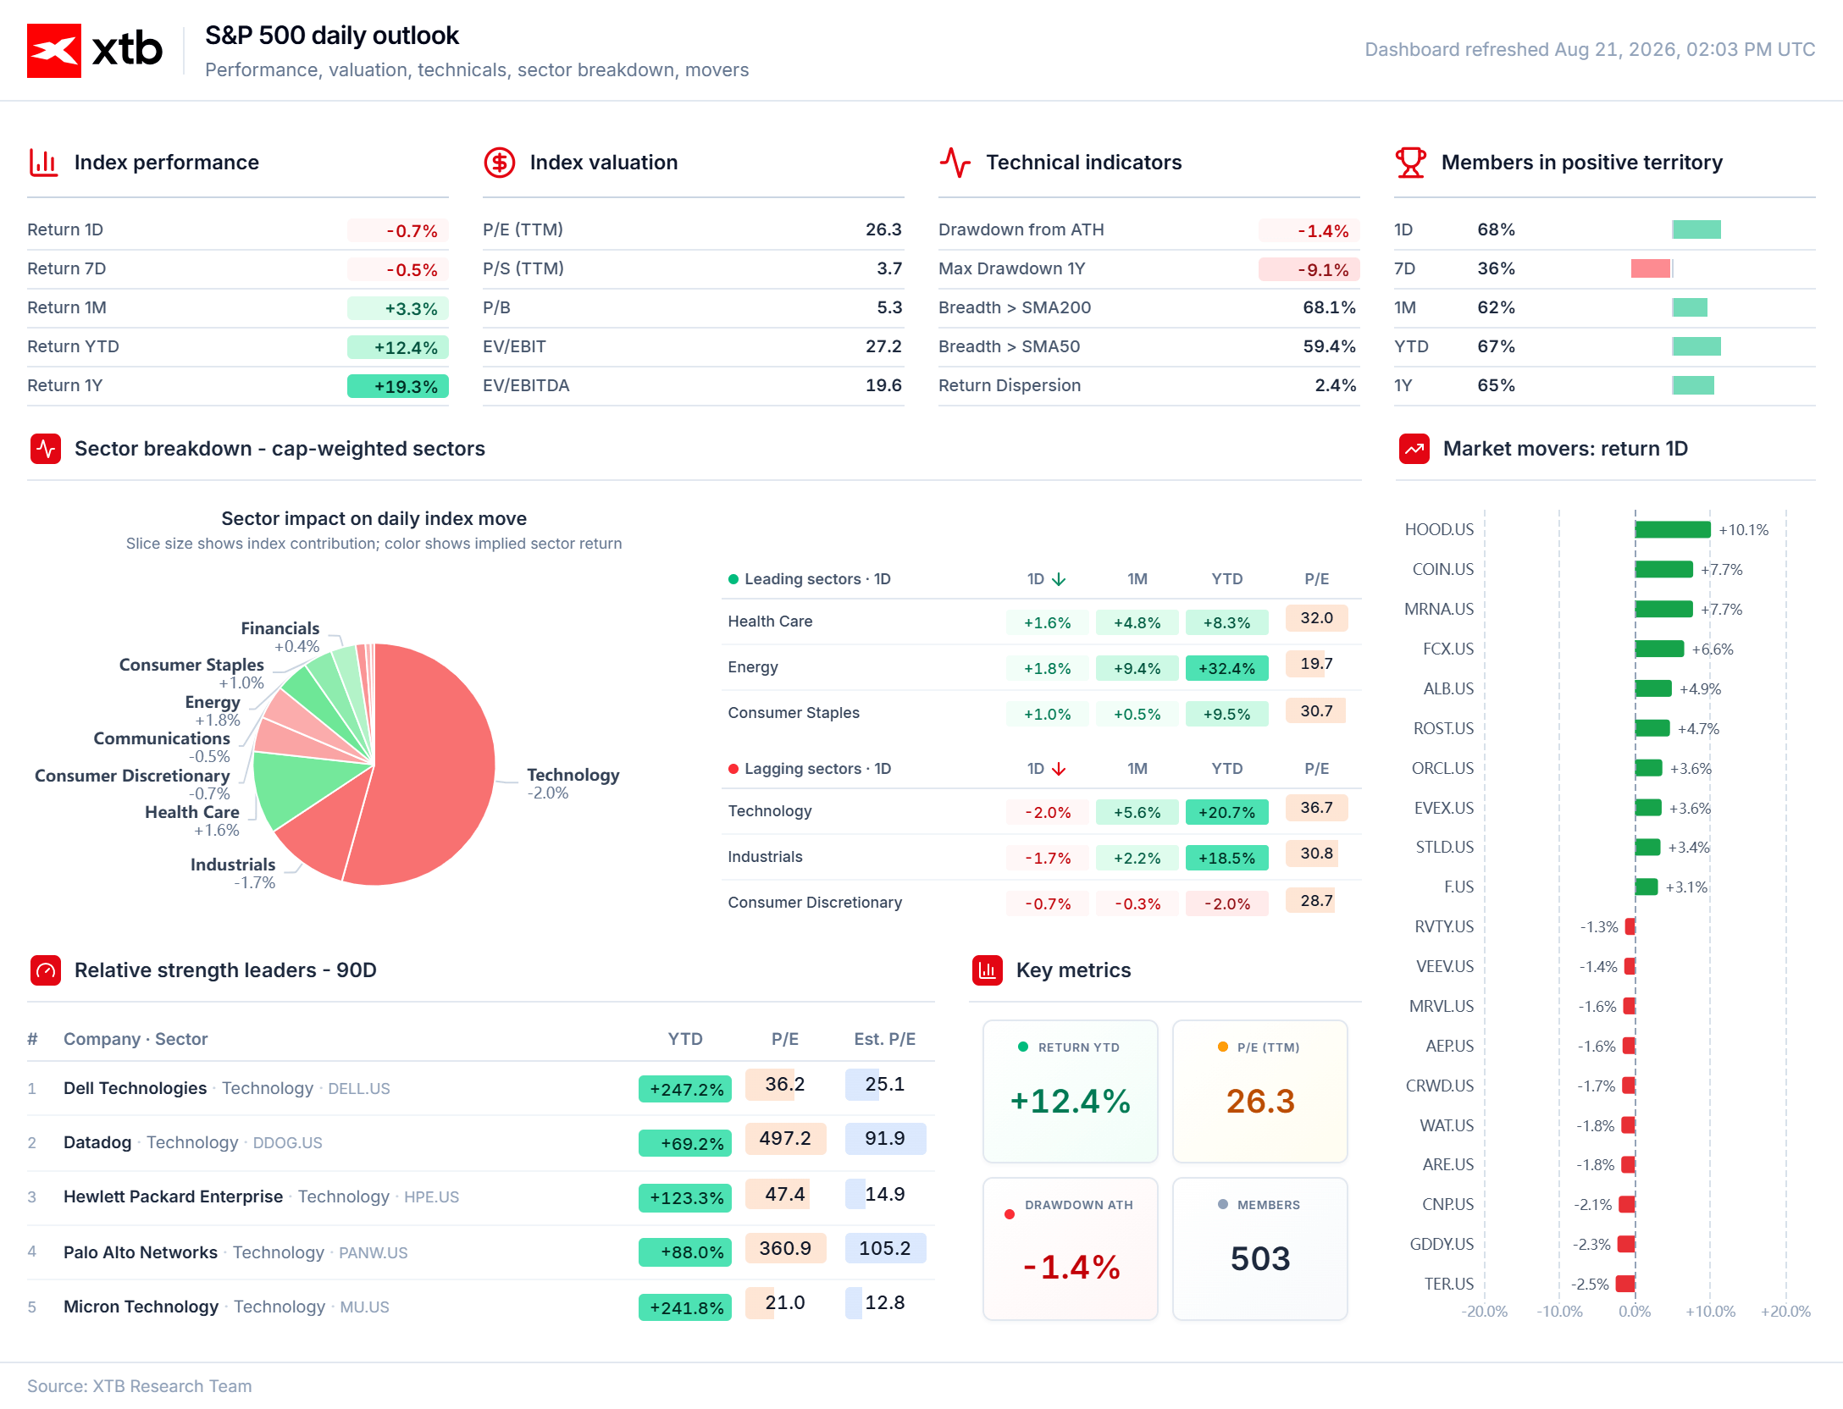Click the ORCL.US ticker in Market movers
This screenshot has width=1843, height=1409.
(x=1442, y=768)
